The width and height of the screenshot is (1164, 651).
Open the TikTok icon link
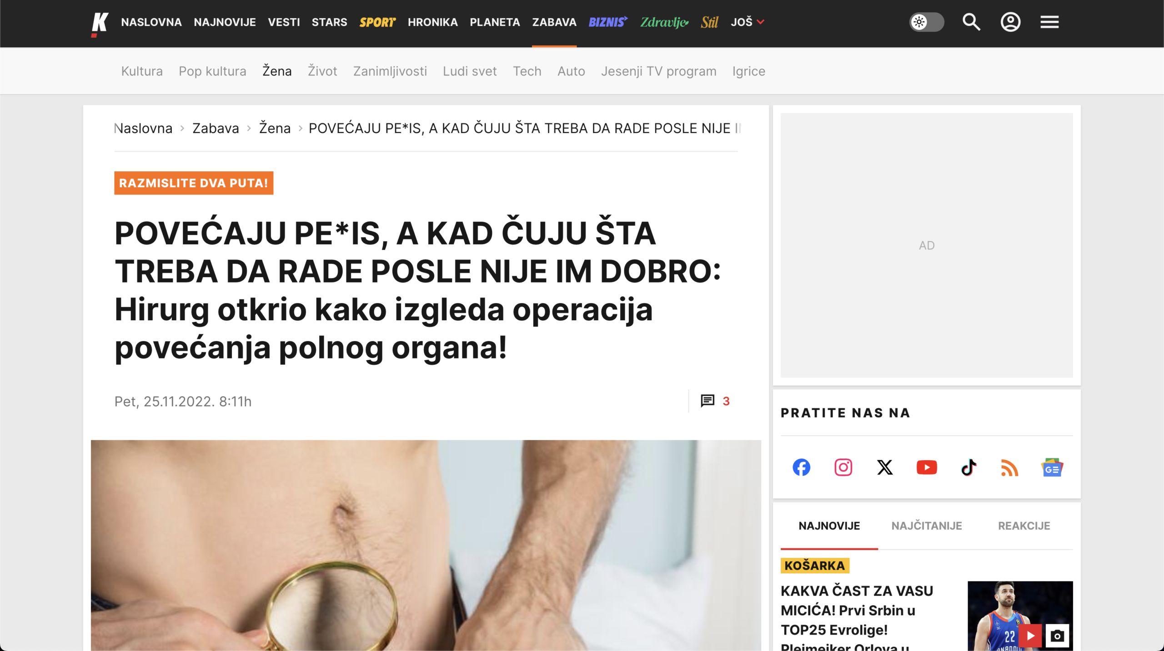[x=968, y=467]
